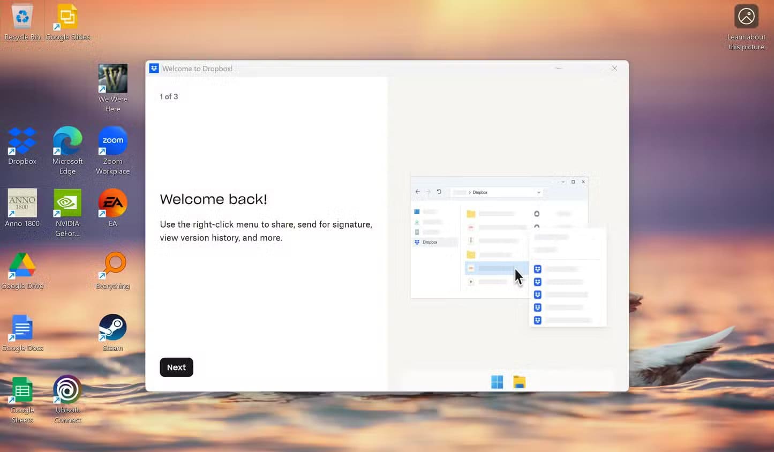Select the Anno 1800 game shortcut
This screenshot has height=452, width=774.
pyautogui.click(x=22, y=204)
